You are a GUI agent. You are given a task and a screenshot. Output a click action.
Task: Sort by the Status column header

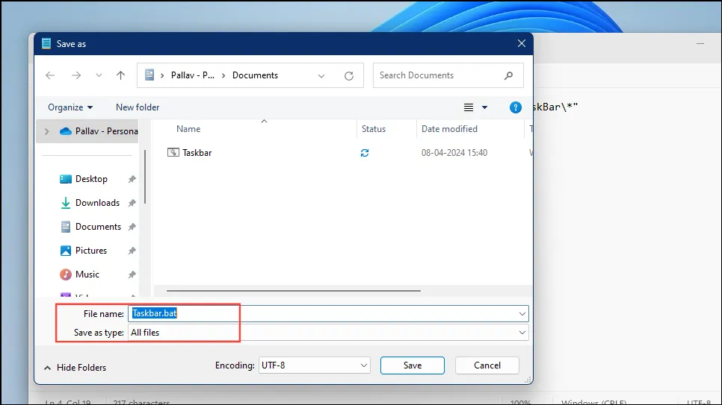(x=374, y=129)
